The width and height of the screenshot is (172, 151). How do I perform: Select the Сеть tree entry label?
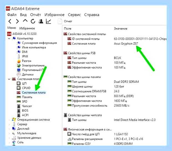tap(20, 142)
